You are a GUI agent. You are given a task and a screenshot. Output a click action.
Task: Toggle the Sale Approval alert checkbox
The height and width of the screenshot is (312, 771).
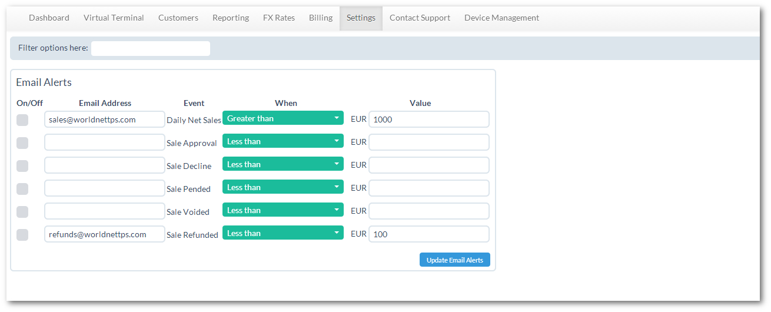click(22, 143)
